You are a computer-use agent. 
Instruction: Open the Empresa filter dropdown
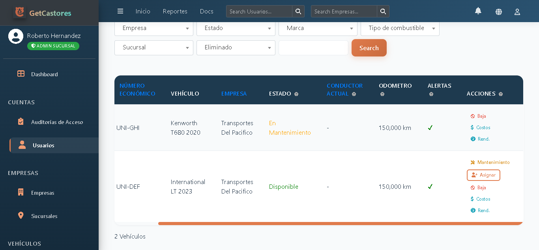[153, 28]
